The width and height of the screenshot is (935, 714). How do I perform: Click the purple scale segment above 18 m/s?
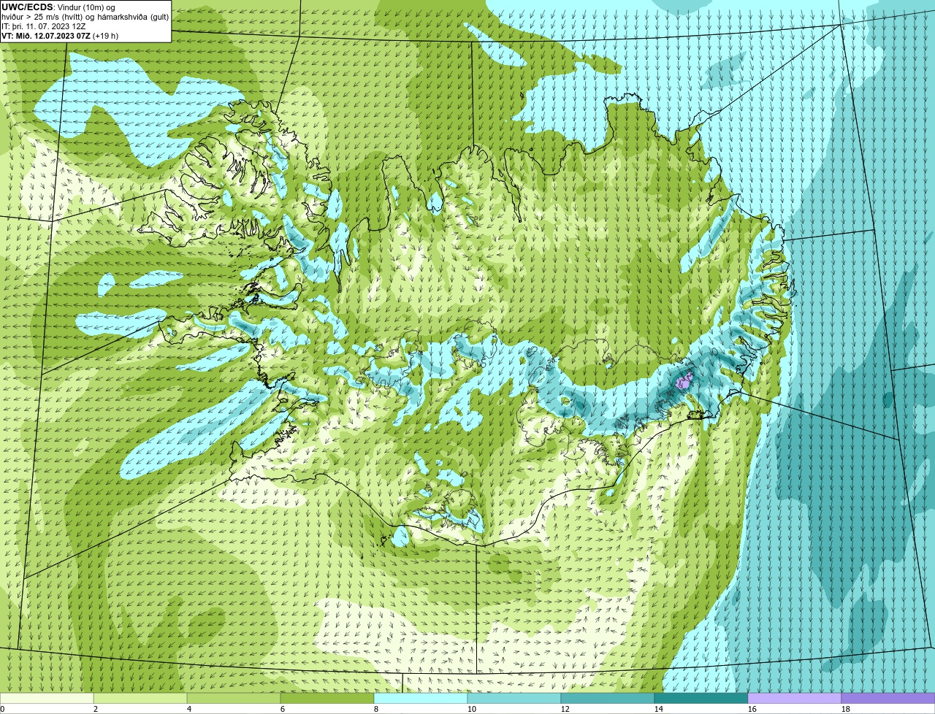888,698
